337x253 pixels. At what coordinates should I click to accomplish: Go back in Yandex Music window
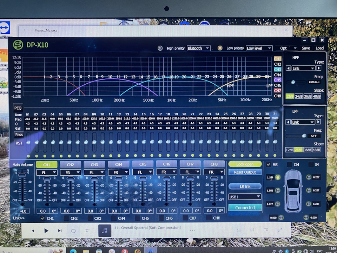[25, 30]
